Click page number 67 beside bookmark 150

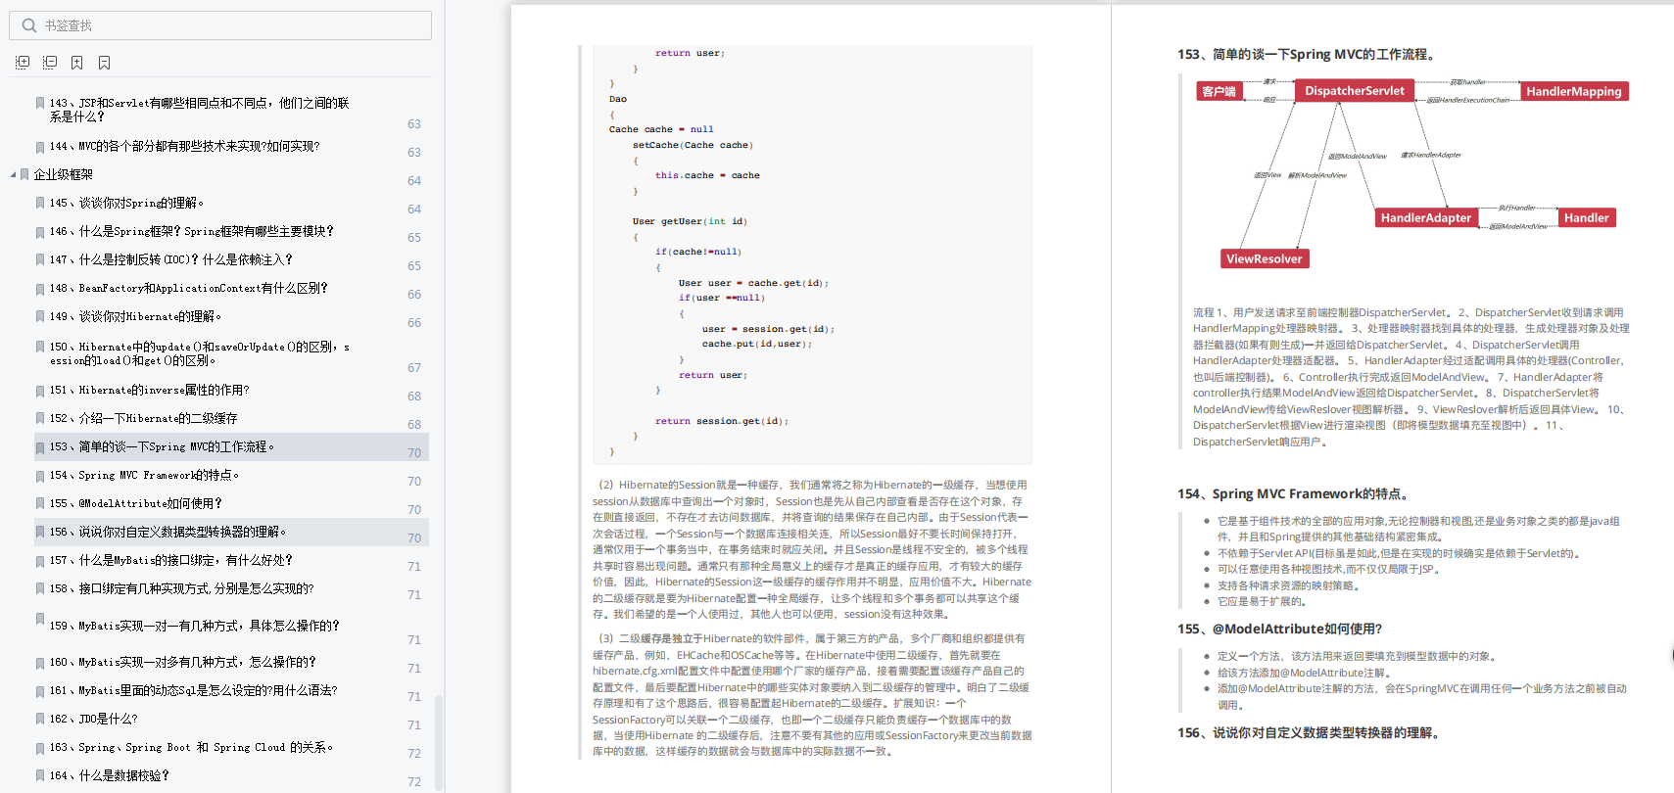click(414, 367)
